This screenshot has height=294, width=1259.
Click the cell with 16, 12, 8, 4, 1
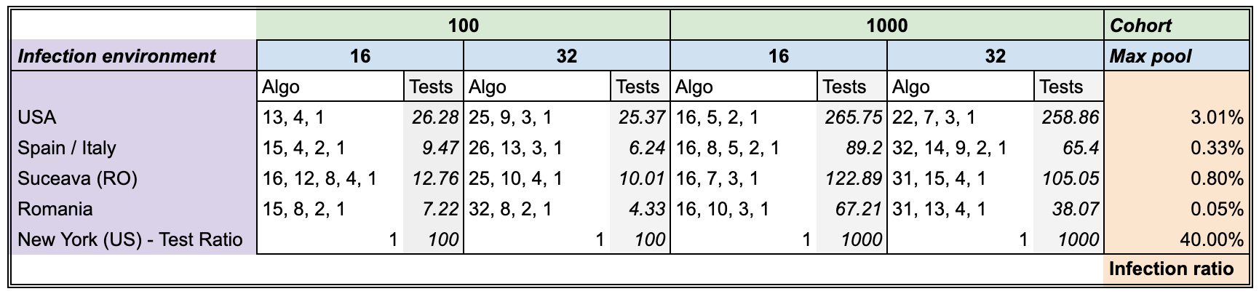coord(331,178)
